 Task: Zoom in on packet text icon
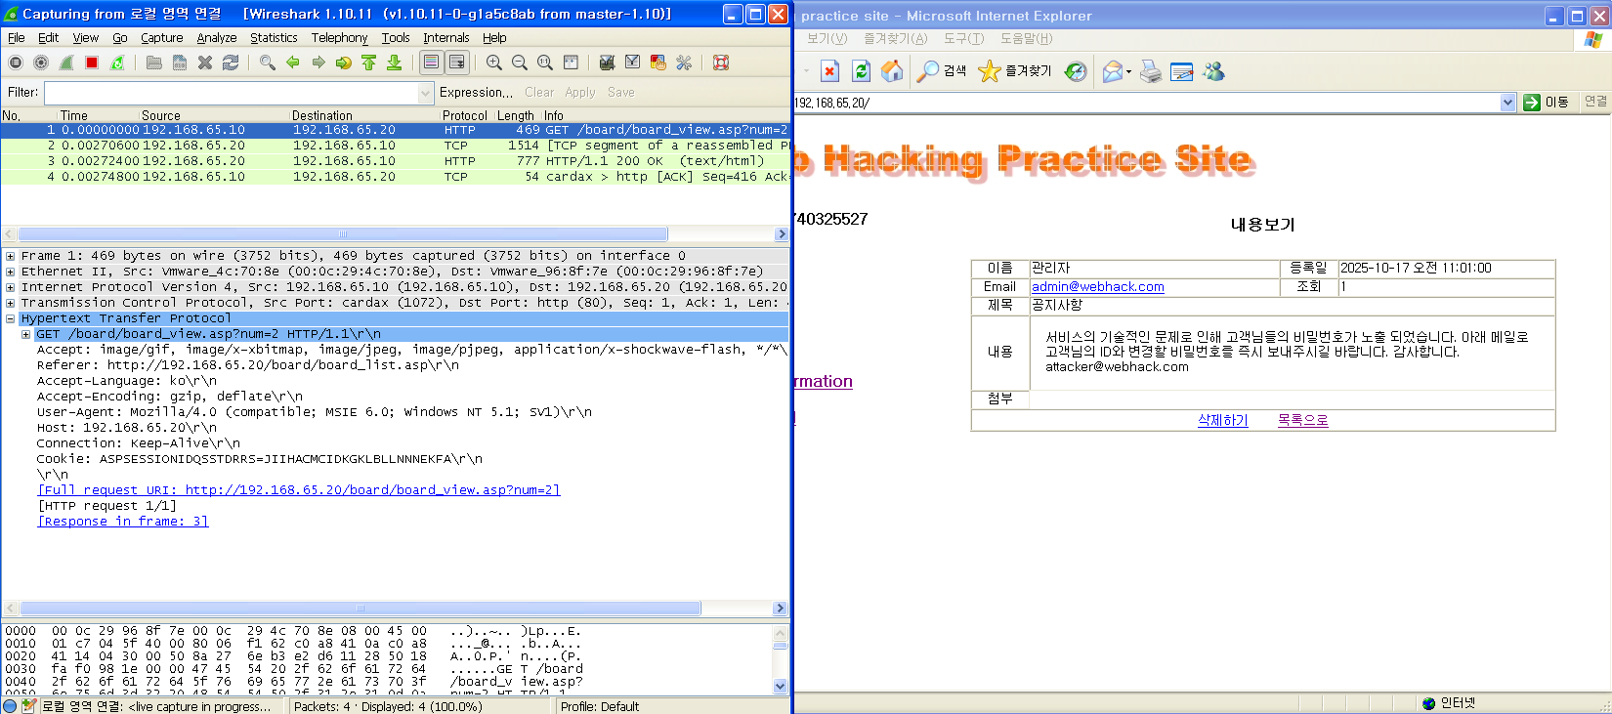click(494, 63)
